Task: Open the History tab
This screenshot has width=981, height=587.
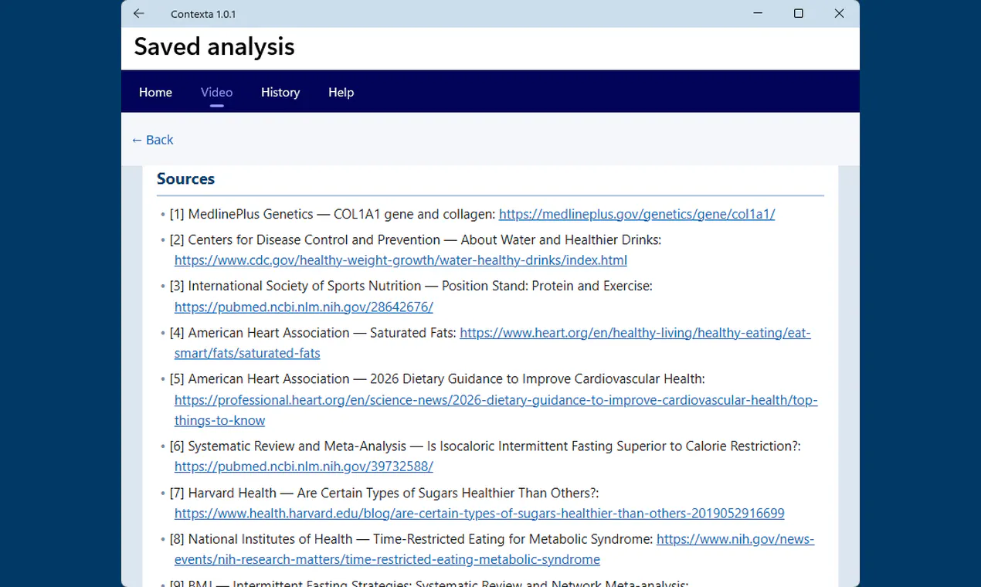Action: click(x=280, y=92)
